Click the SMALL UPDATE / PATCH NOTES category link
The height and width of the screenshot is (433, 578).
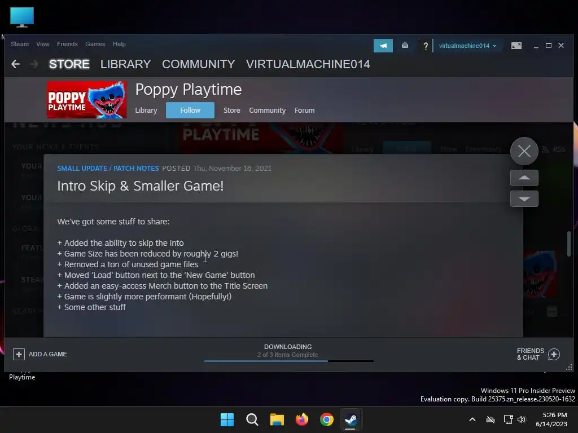tap(108, 168)
